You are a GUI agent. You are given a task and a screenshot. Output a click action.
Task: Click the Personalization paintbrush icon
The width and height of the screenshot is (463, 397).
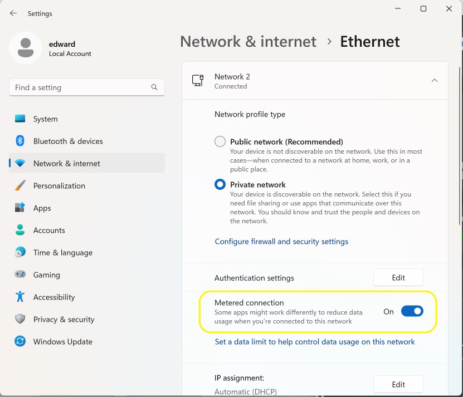point(20,185)
